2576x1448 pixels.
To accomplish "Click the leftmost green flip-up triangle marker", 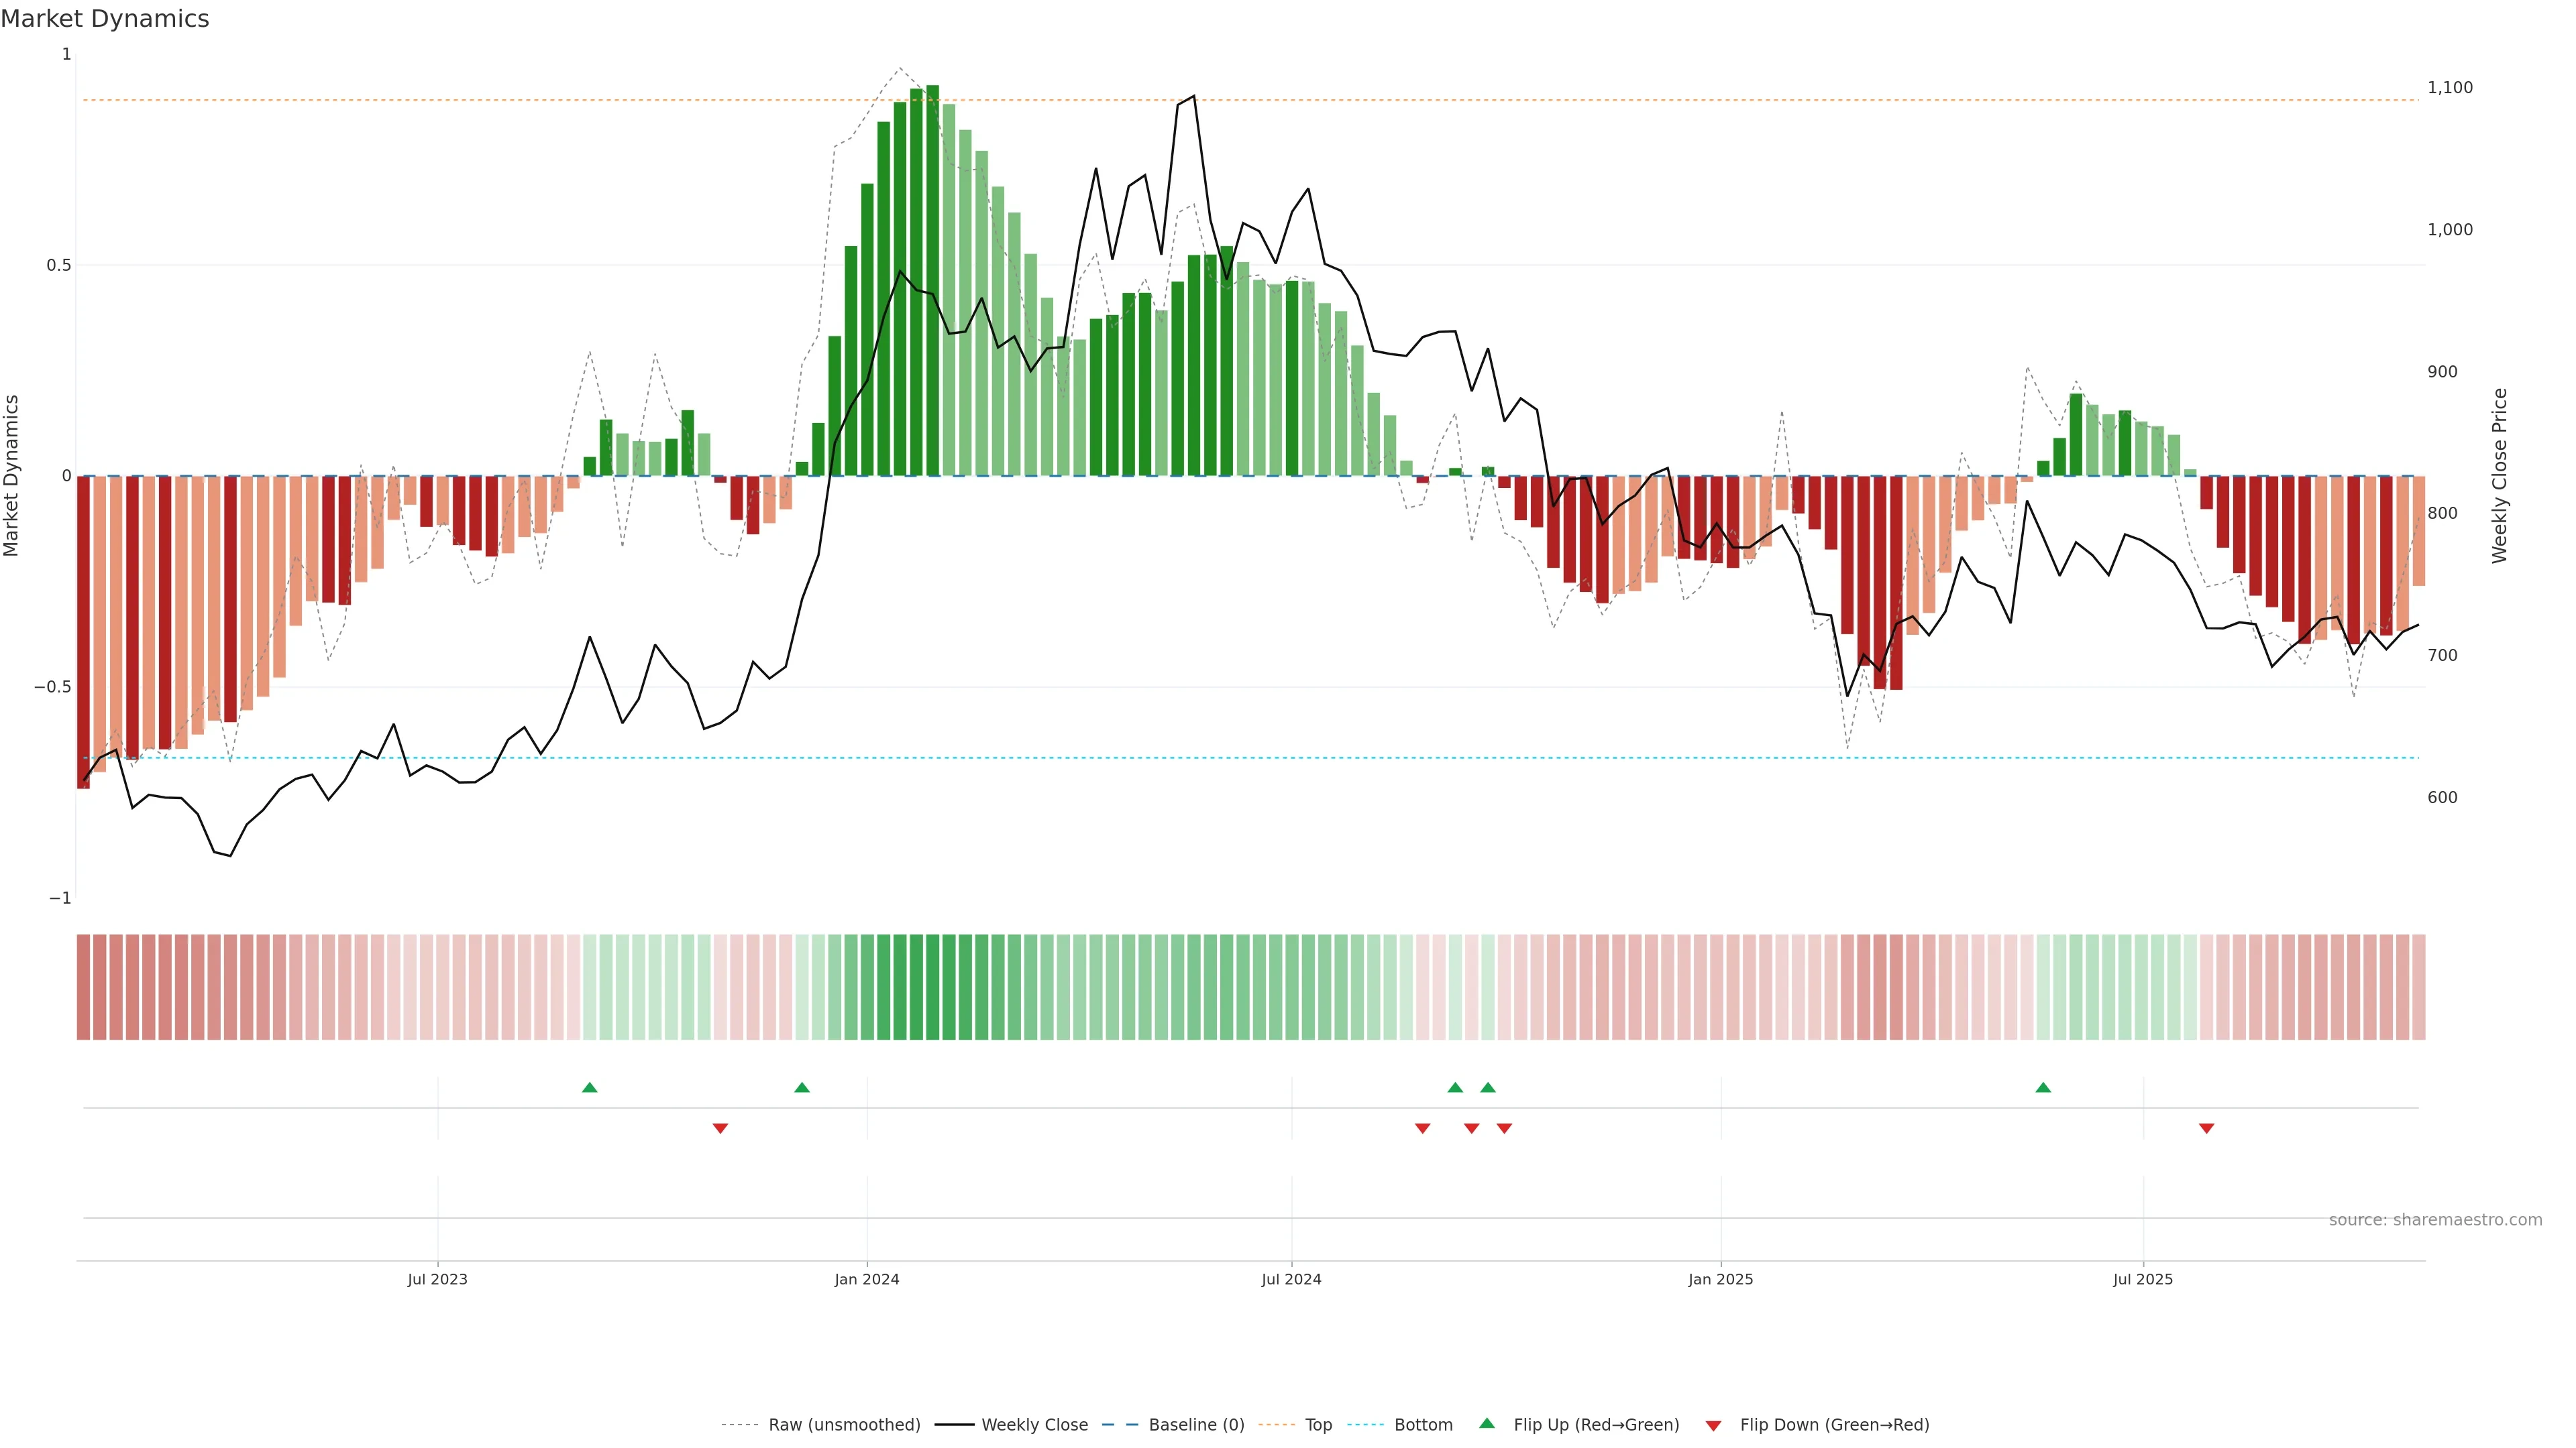I will pyautogui.click(x=589, y=1087).
